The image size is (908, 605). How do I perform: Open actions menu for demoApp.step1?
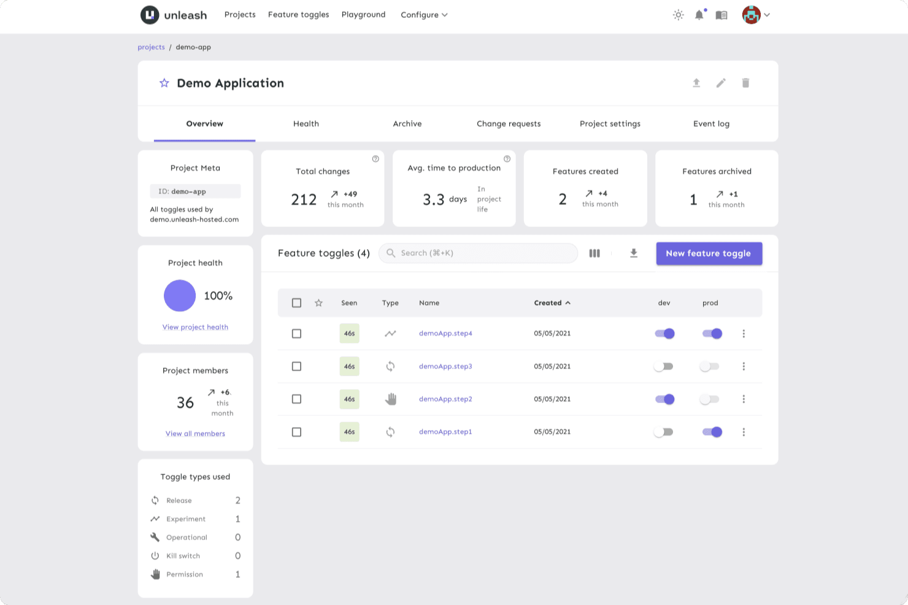744,432
